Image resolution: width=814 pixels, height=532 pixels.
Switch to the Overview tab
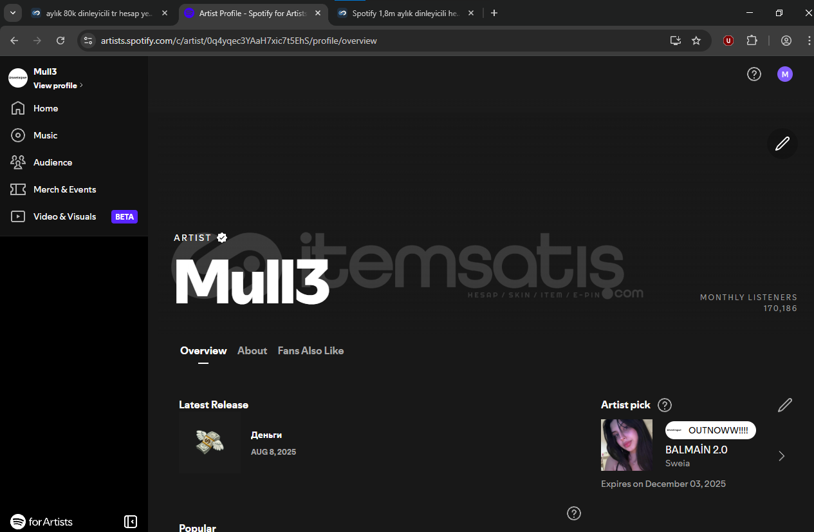tap(203, 351)
